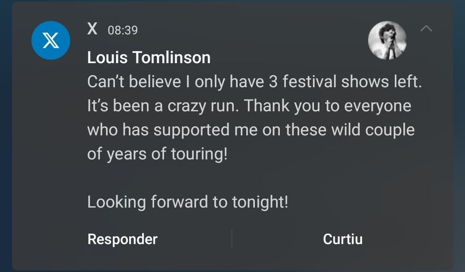465x272 pixels.
Task: Click the line starting "It's been a crazy run"
Action: (249, 106)
